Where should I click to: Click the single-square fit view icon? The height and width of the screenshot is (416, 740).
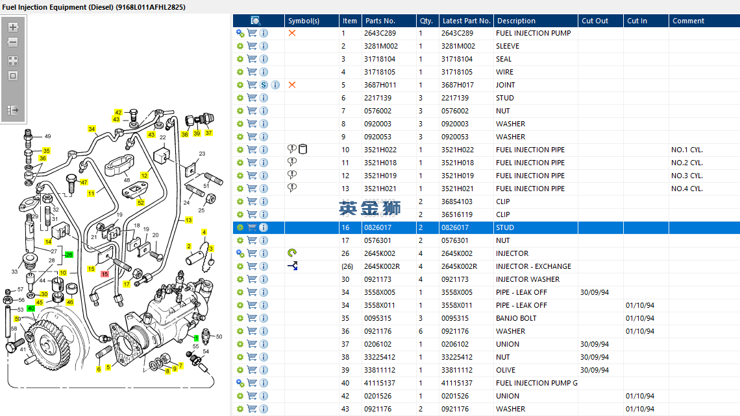[x=12, y=76]
